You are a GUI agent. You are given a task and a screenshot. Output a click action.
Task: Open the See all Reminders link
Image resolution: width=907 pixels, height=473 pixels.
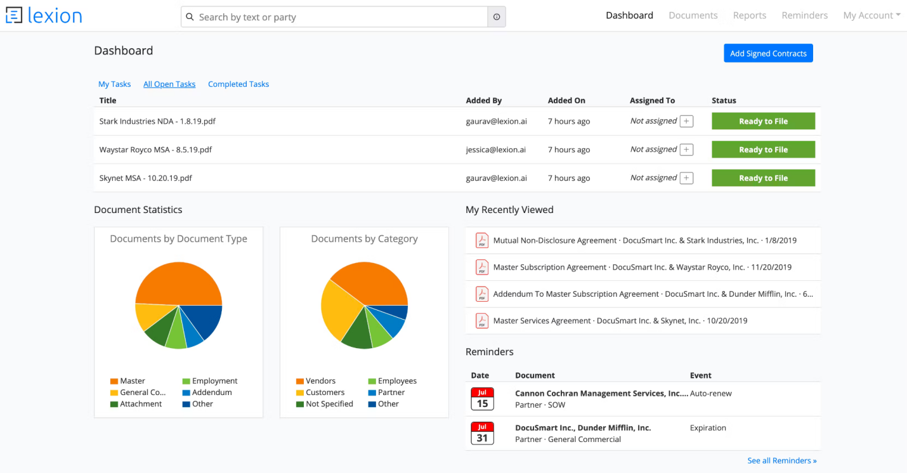[781, 461]
